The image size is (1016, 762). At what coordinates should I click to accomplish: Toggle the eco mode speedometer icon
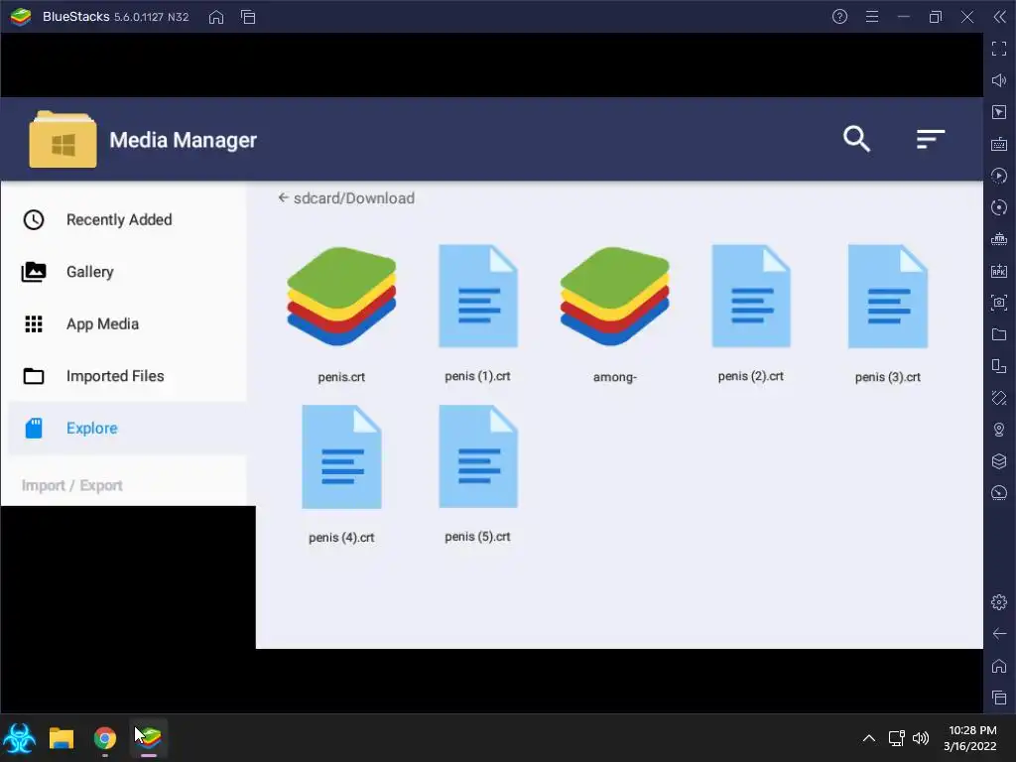pos(999,493)
